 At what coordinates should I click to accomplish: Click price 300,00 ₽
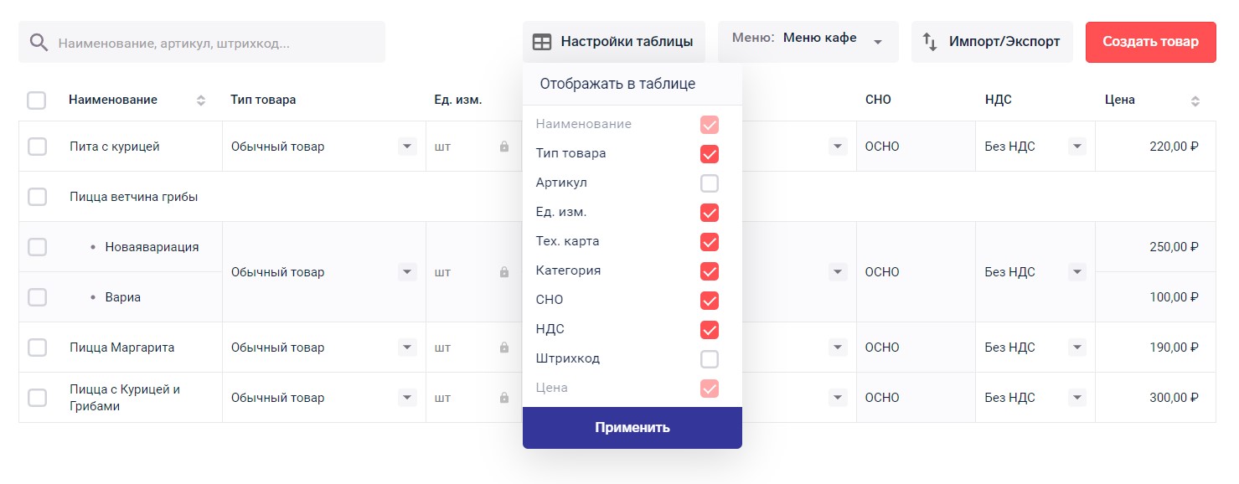pos(1174,398)
